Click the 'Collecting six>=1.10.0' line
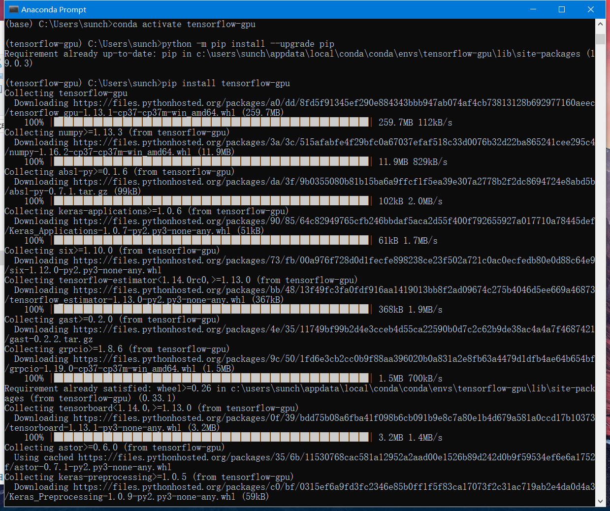Screen dimensions: 610x511 coord(112,251)
